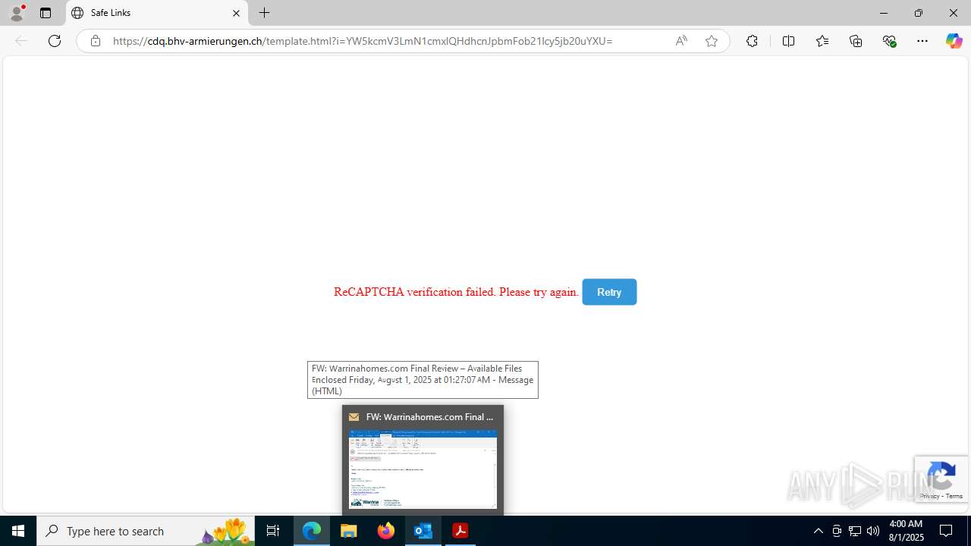
Task: Open reCAPTCHA Privacy link
Action: point(929,496)
